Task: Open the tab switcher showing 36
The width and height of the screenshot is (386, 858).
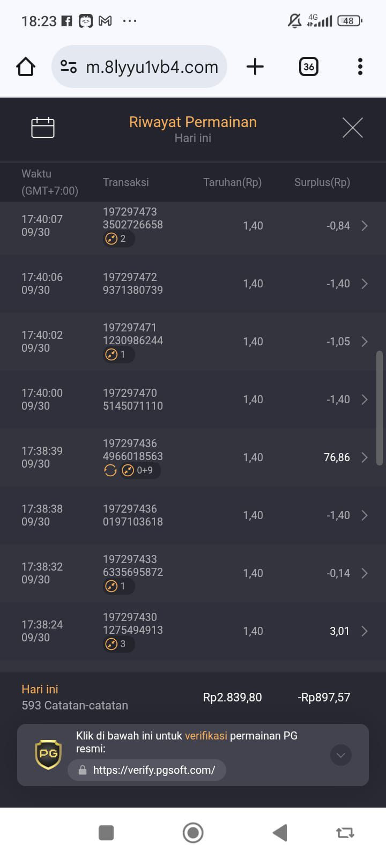Action: pos(309,67)
